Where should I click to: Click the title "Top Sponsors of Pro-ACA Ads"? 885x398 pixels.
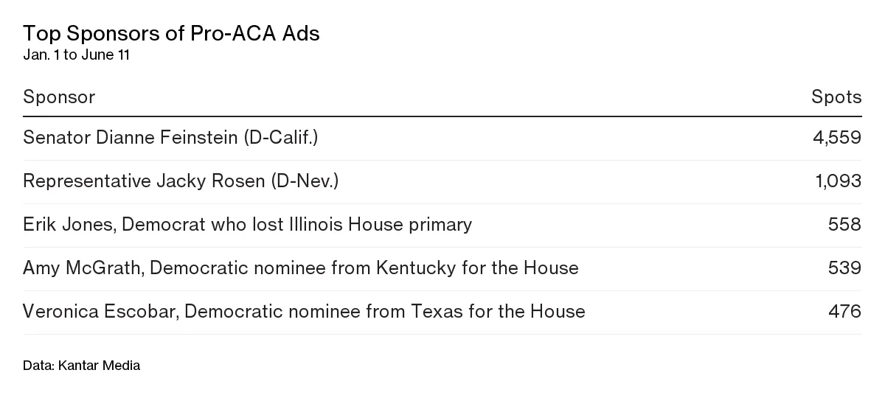(x=171, y=33)
